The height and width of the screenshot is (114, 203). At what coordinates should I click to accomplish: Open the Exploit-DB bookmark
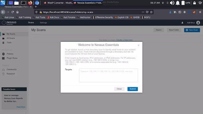[122, 17]
